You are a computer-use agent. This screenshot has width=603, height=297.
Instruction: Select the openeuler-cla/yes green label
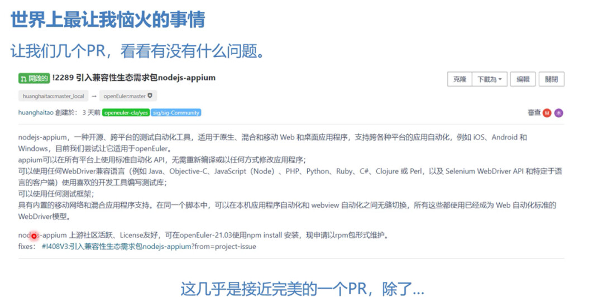[x=126, y=113]
